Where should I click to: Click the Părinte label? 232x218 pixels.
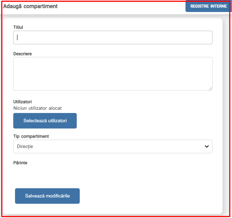pyautogui.click(x=20, y=163)
